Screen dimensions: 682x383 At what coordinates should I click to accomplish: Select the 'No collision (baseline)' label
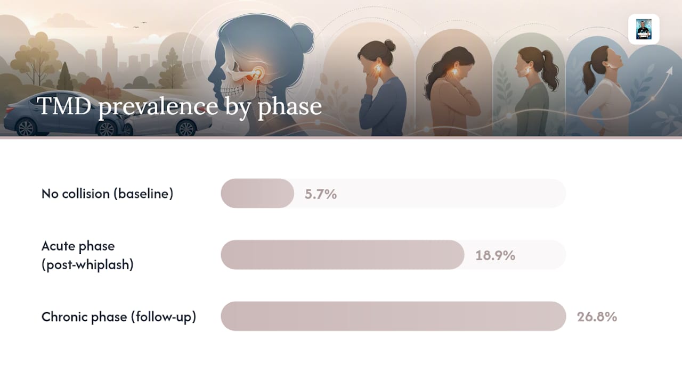pos(108,194)
